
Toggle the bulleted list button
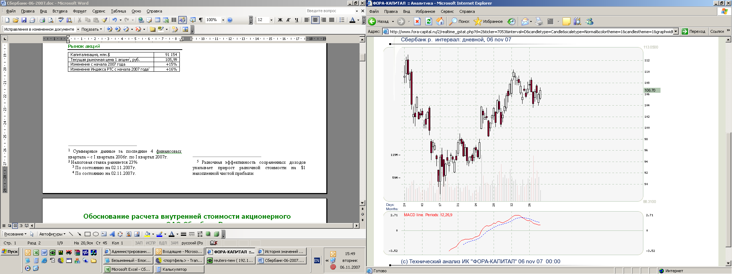[342, 20]
